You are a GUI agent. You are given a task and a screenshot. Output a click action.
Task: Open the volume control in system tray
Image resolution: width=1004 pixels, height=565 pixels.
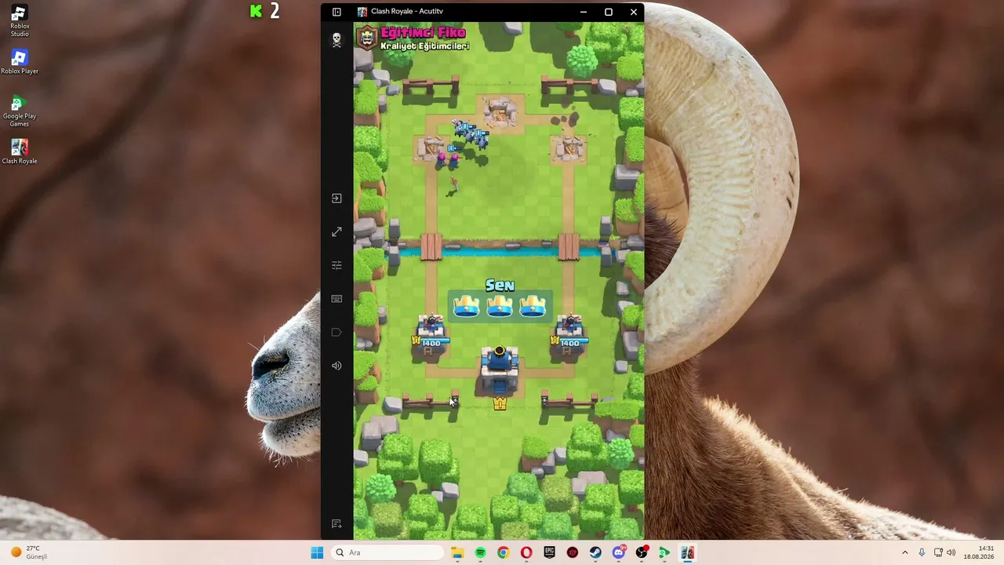[x=951, y=552]
